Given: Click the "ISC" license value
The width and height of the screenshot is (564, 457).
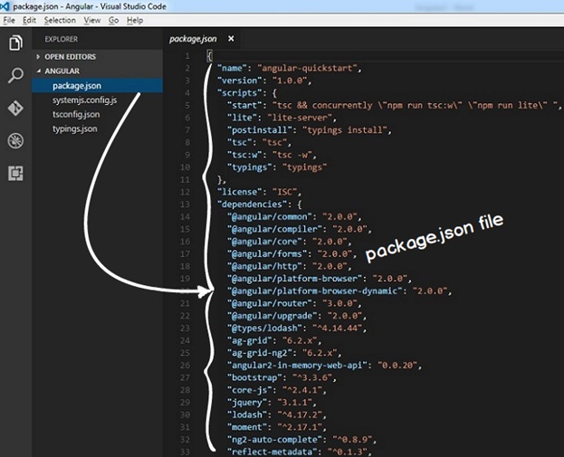Looking at the screenshot, I should tap(284, 192).
